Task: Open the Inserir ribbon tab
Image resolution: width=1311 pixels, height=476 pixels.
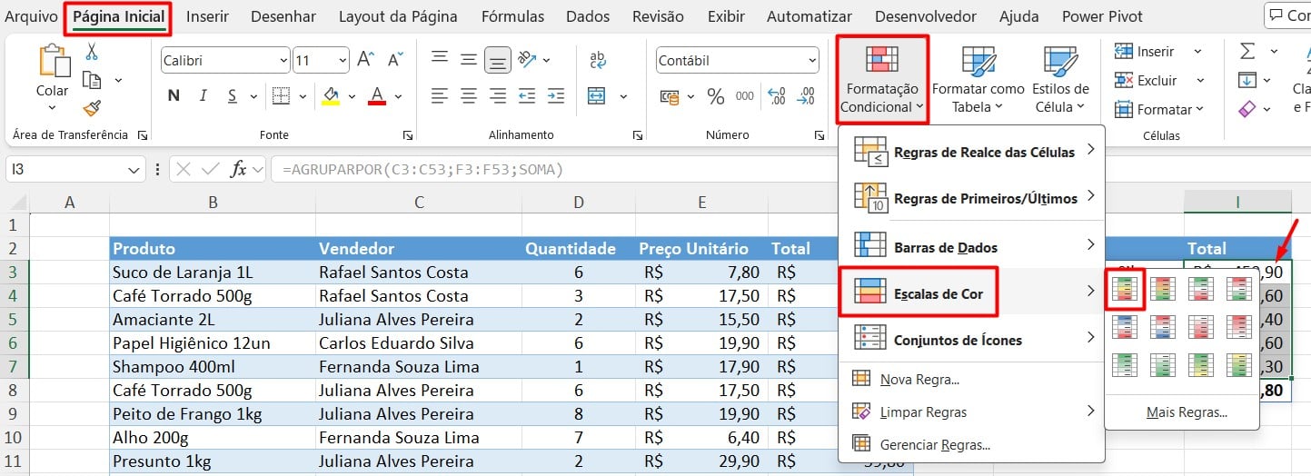Action: (x=207, y=16)
